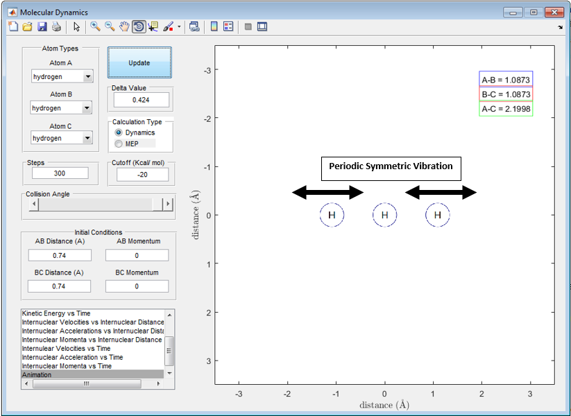Activate the Zoom In magnifier
The height and width of the screenshot is (416, 571).
pyautogui.click(x=96, y=26)
